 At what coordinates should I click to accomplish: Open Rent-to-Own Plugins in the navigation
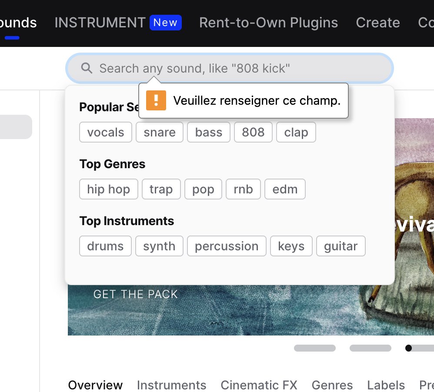268,23
